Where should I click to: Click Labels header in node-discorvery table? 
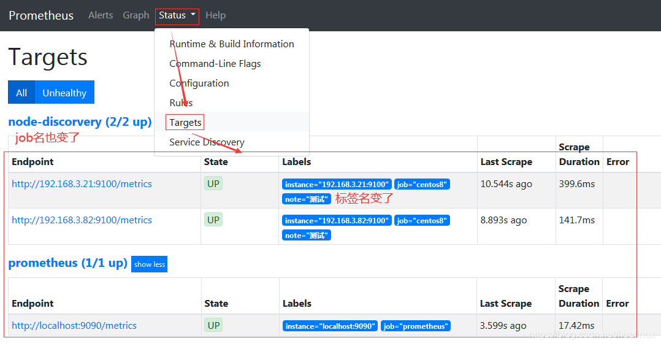pos(297,162)
